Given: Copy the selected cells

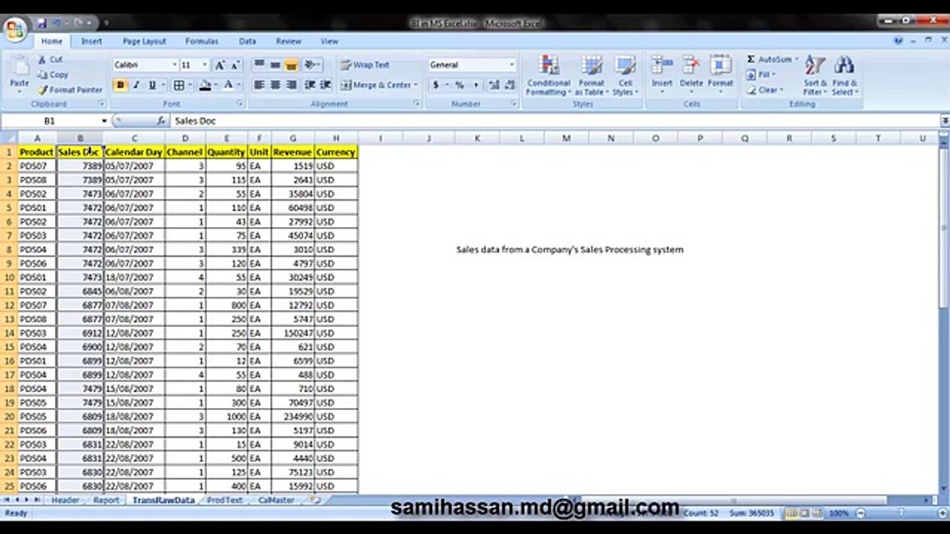Looking at the screenshot, I should [x=53, y=74].
